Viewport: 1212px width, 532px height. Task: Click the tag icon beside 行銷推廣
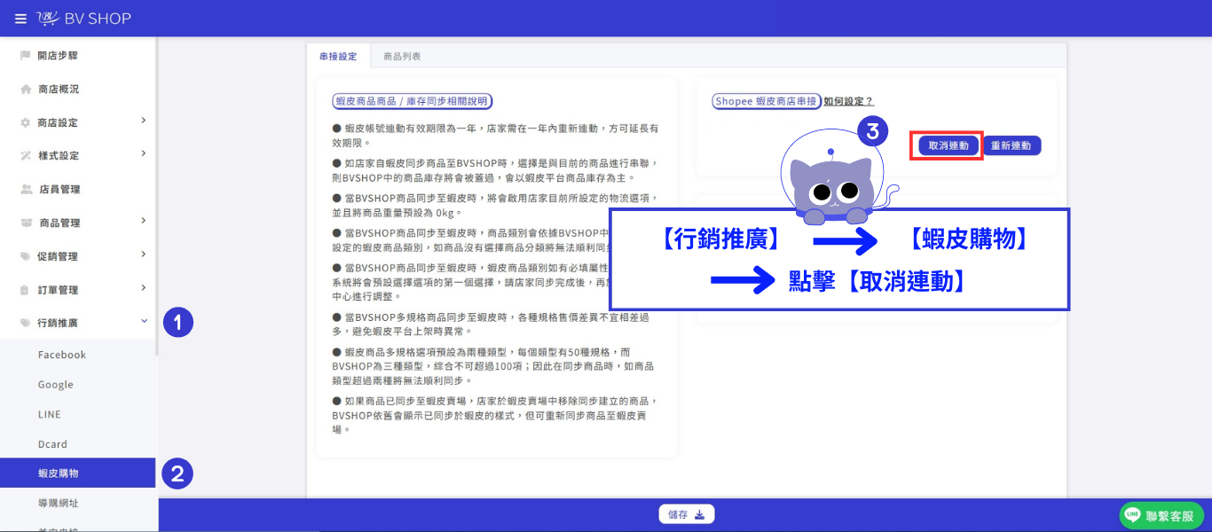coord(25,323)
